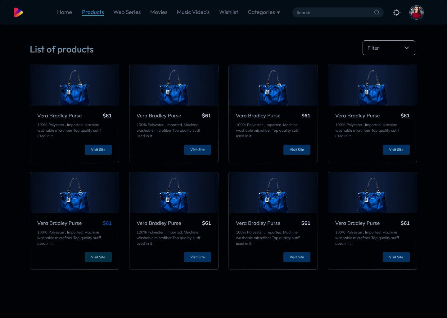Click the search magnifier icon
Screen dimensions: 447x318
click(x=377, y=12)
